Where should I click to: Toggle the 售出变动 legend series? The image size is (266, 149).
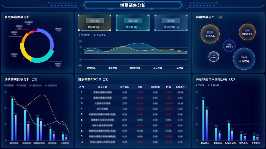click(x=84, y=35)
